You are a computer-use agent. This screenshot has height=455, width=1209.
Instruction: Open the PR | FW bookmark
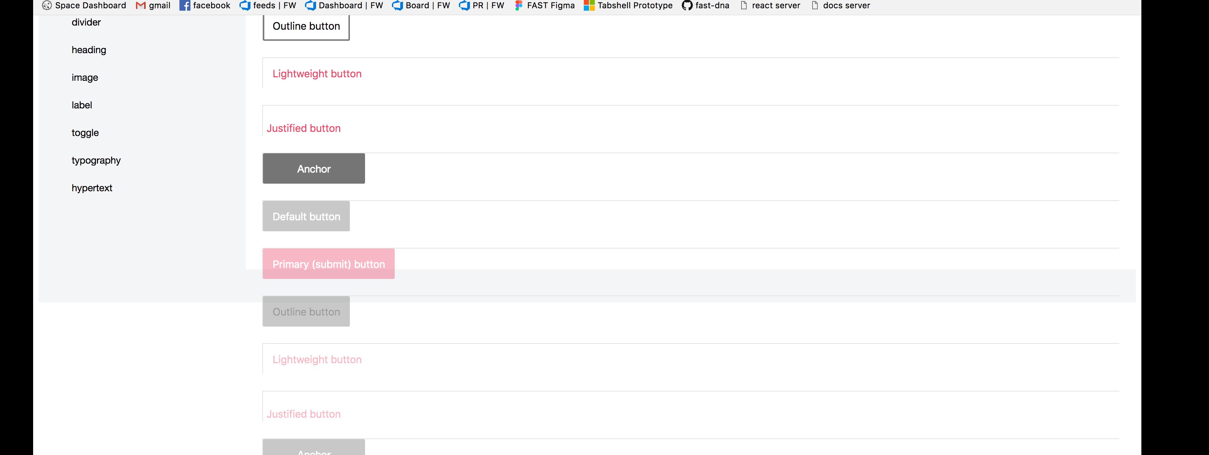pyautogui.click(x=482, y=6)
